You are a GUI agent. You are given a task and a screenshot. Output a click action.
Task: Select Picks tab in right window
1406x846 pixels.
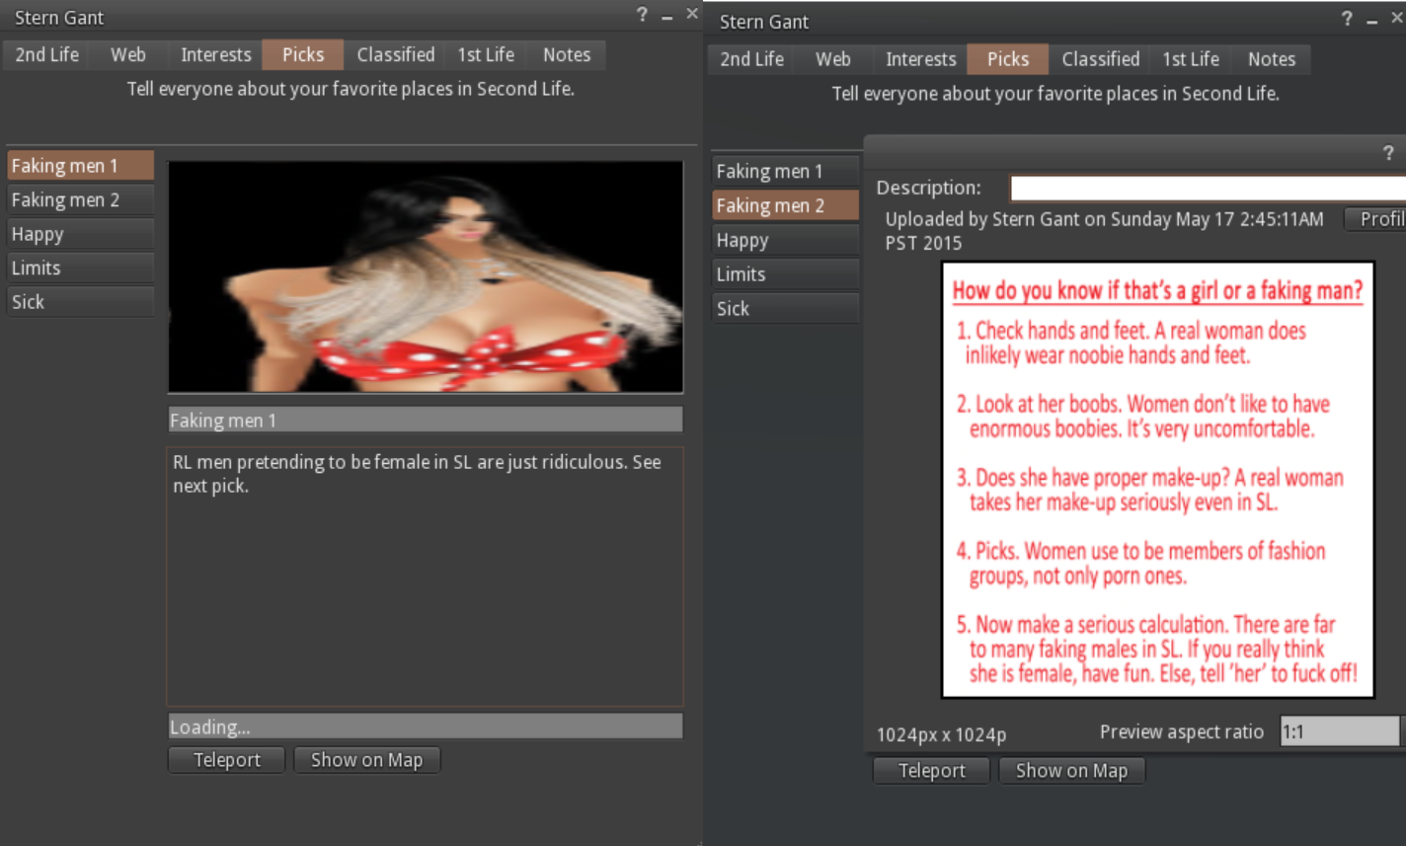[x=1008, y=59]
